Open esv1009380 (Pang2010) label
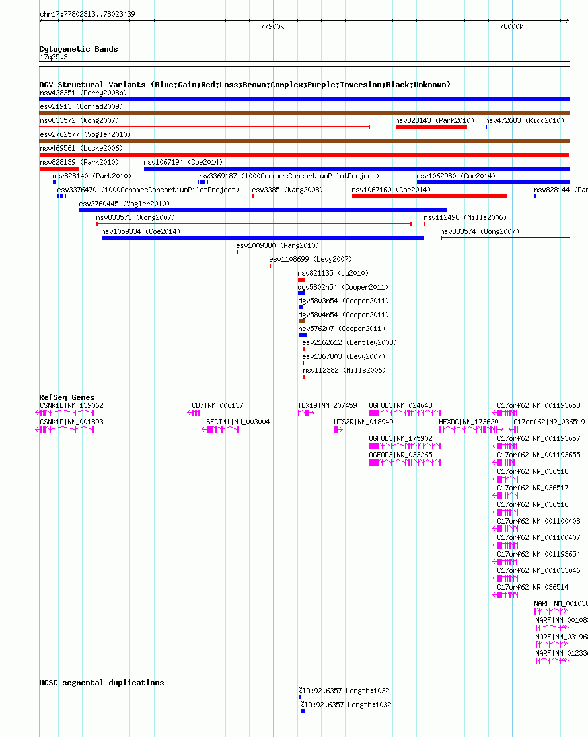The height and width of the screenshot is (737, 588). (x=277, y=245)
